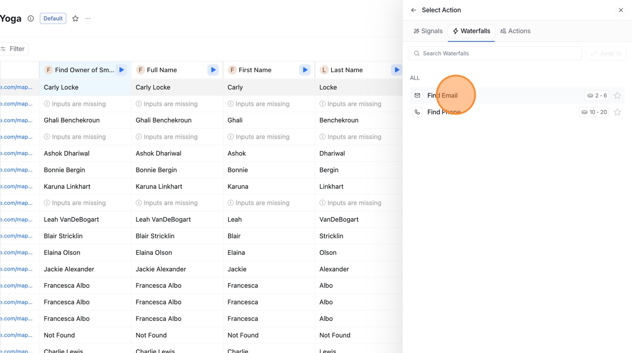Select the VanDeBogart last name cell
Image resolution: width=632 pixels, height=353 pixels.
pos(359,219)
